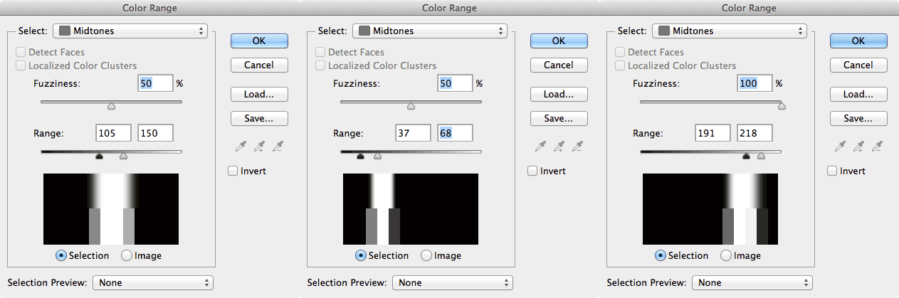Click the OK button in the left dialog

(x=259, y=41)
